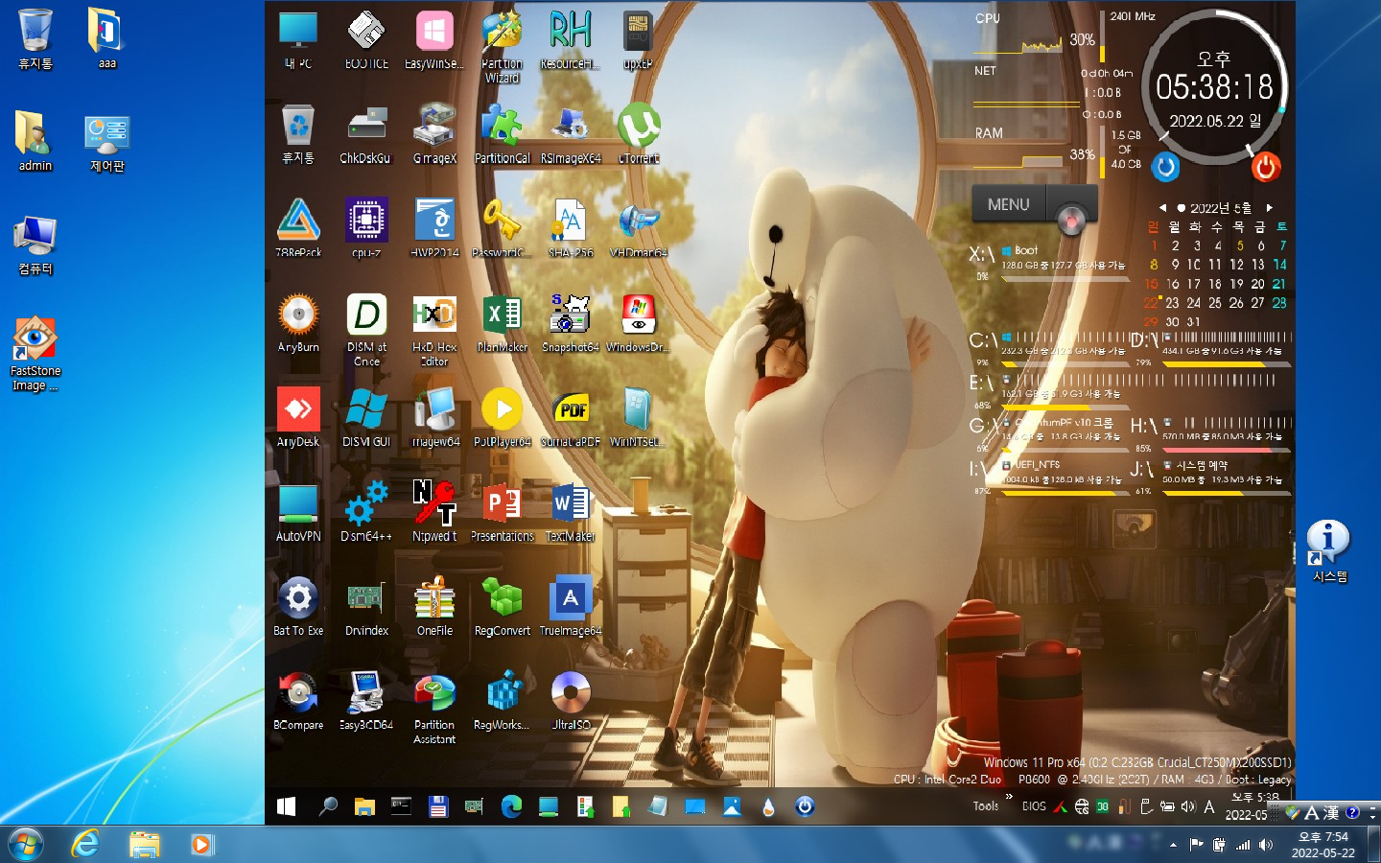Launch SHA-256 certificate icon
This screenshot has height=863, width=1381.
[570, 228]
